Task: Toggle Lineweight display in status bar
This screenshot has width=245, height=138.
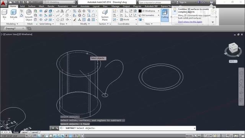Action: tap(67, 136)
